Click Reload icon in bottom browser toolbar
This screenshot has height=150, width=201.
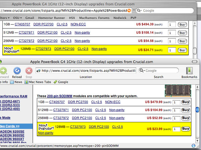point(17,70)
